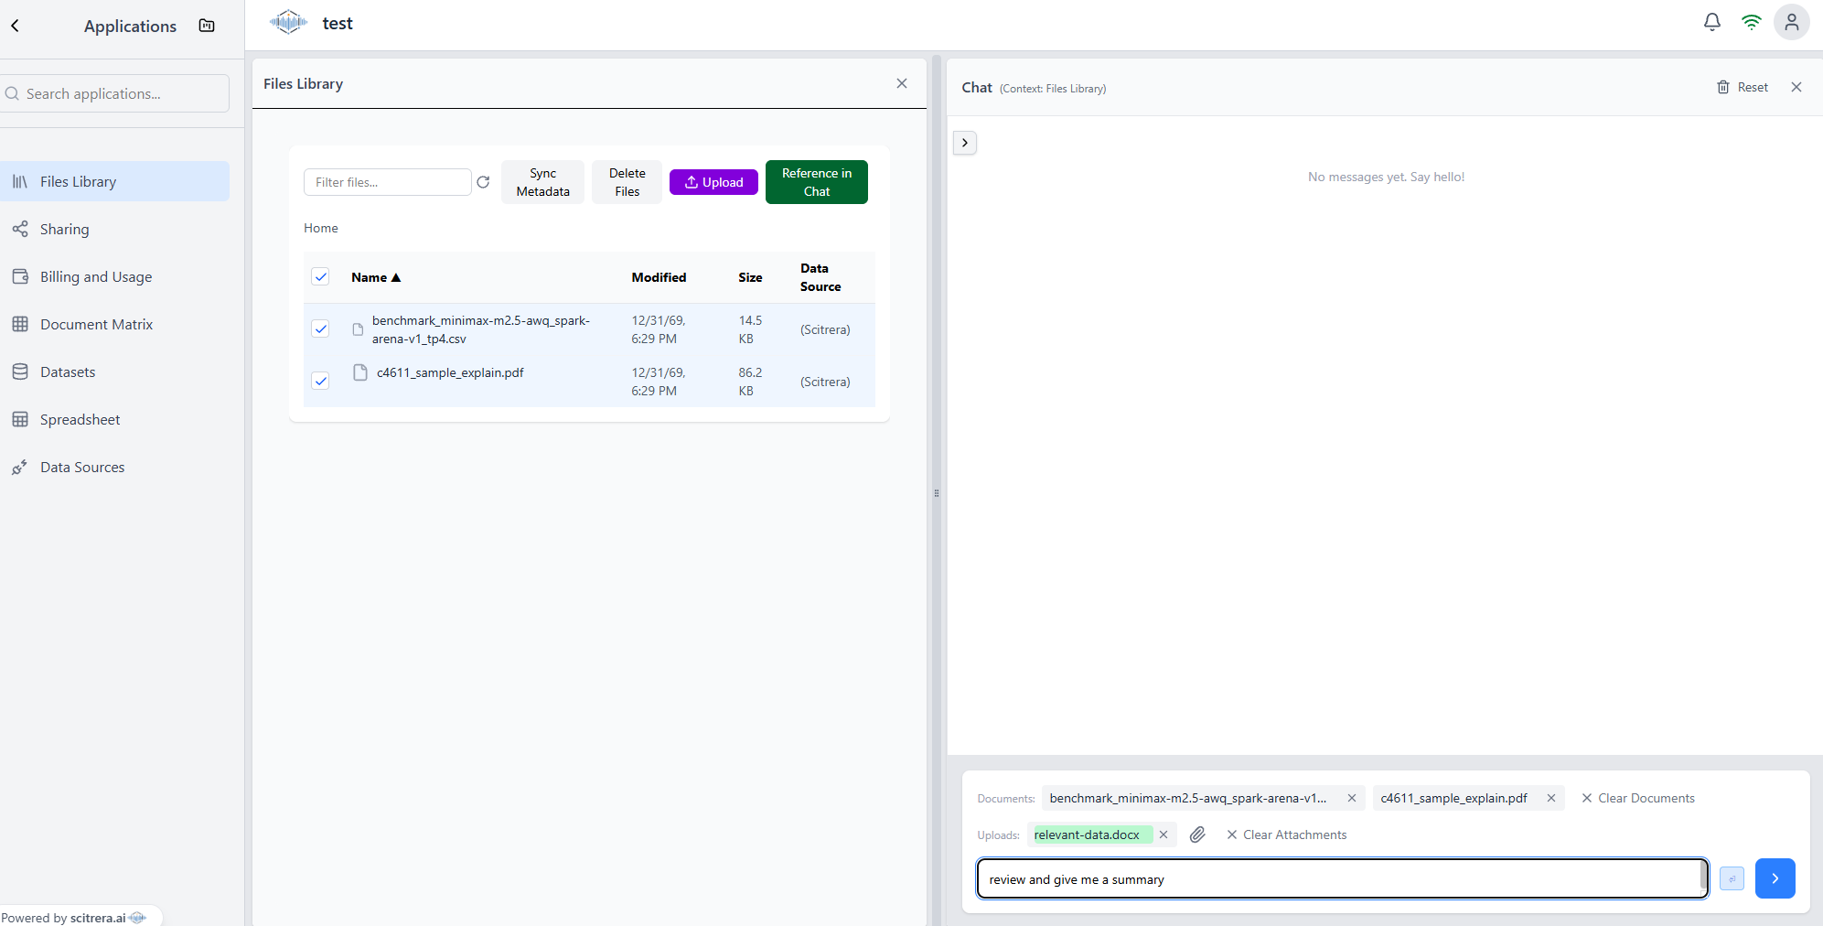Open the Spreadsheet section
Viewport: 1823px width, 926px height.
(114, 419)
